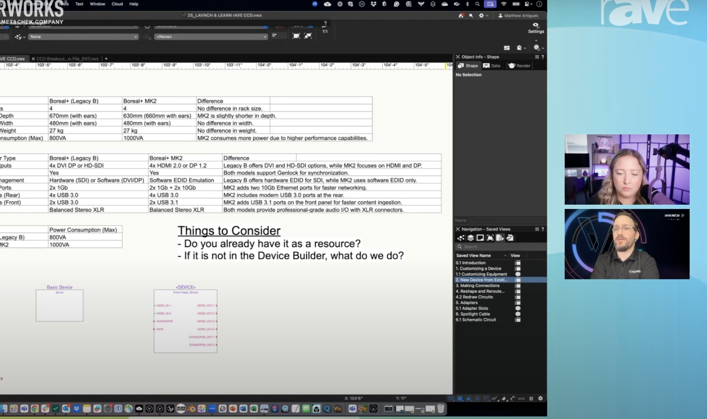This screenshot has height=419, width=707.
Task: Toggle view icon for 1.1 Customizing Equipment
Action: coord(518,274)
